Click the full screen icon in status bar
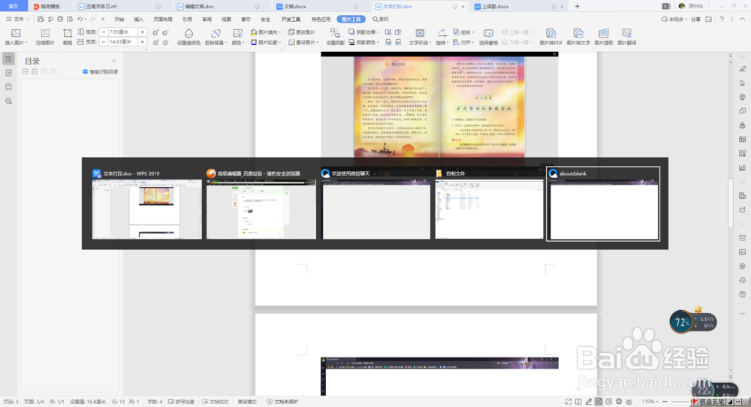751x407 pixels. [x=568, y=401]
